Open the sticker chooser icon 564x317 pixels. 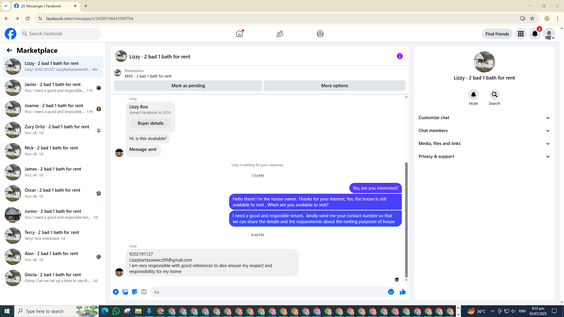click(x=135, y=292)
